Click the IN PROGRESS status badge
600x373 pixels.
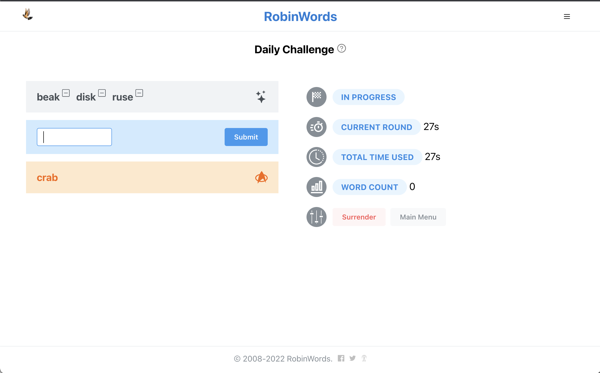[x=368, y=97]
